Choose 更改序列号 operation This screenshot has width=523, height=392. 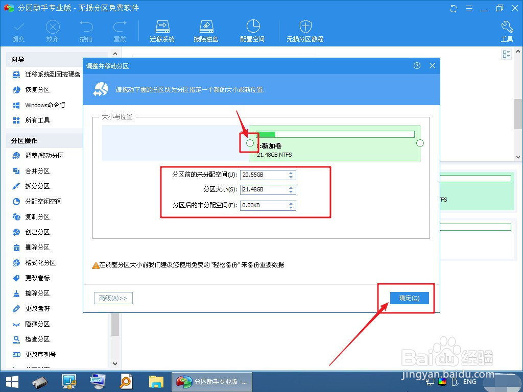34,355
